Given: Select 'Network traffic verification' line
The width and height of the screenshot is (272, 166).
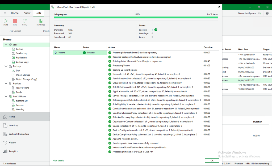Looking at the screenshot, I should [x=139, y=147].
